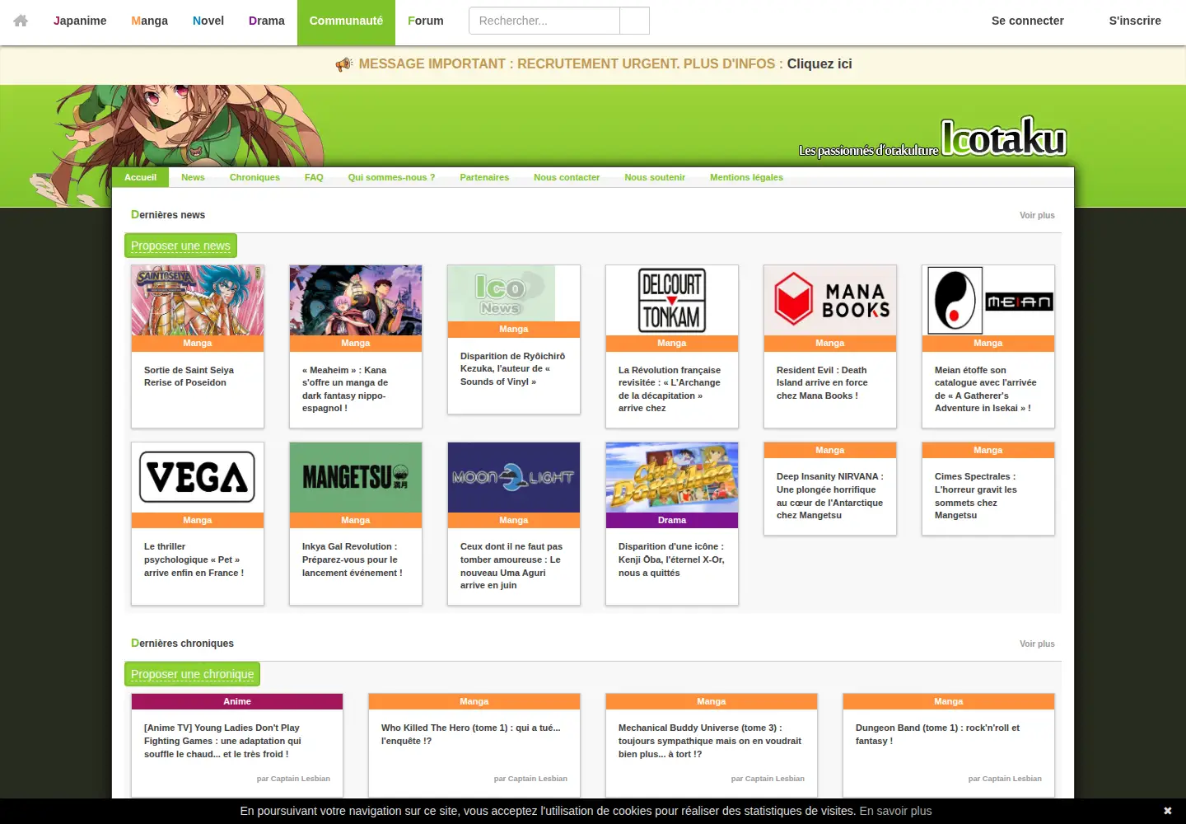Open the Vega logo thumbnail

(198, 477)
